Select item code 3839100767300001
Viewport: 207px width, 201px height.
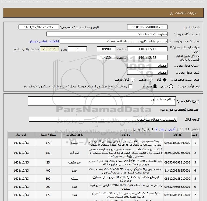pyautogui.click(x=177, y=153)
